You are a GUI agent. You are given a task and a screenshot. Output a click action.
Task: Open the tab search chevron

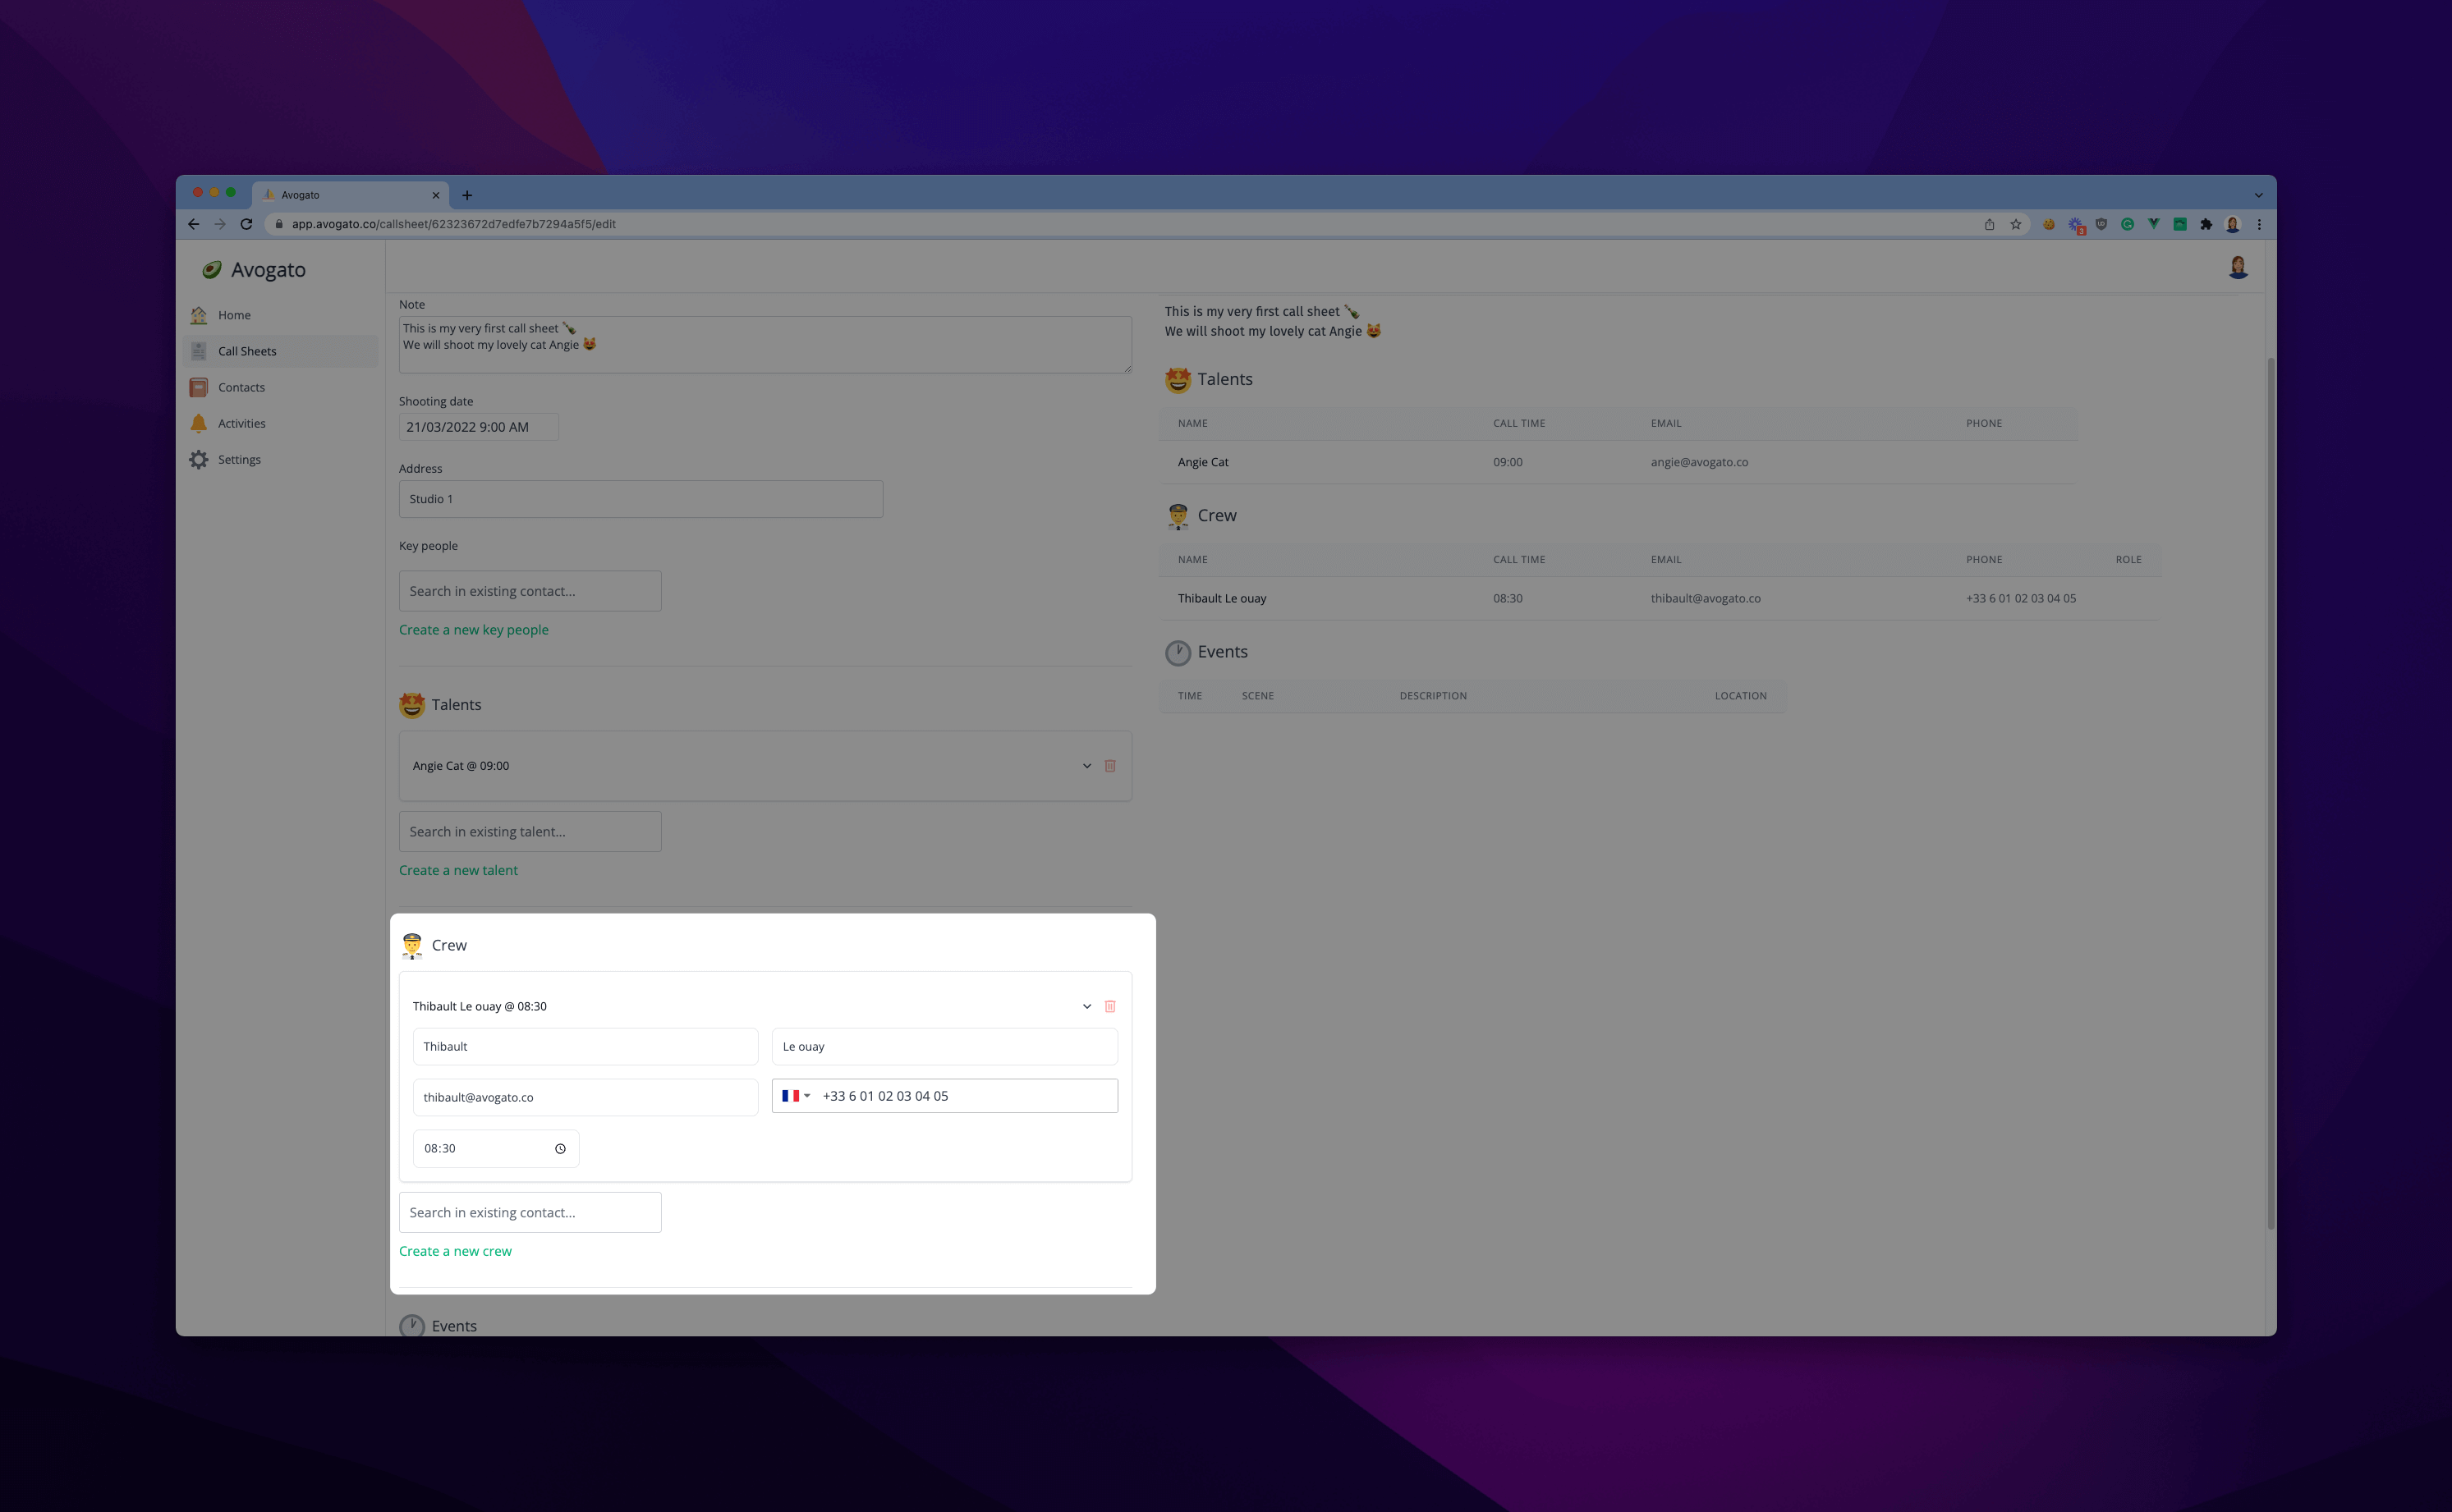2258,195
